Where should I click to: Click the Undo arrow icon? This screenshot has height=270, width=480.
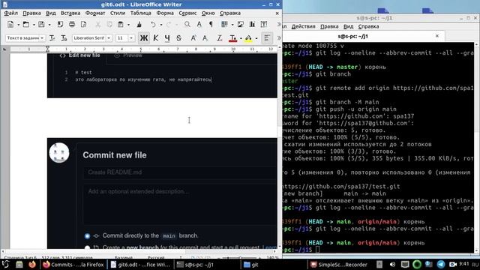click(x=153, y=25)
